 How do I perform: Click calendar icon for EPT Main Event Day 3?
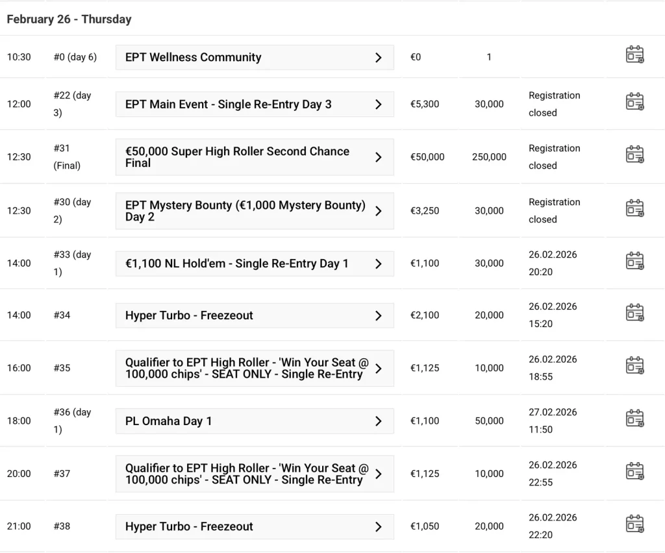point(635,102)
